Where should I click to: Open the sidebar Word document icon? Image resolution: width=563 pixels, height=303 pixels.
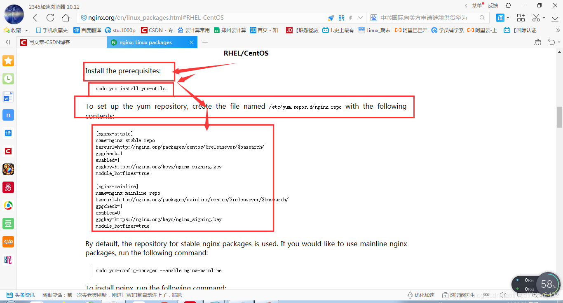[8, 97]
